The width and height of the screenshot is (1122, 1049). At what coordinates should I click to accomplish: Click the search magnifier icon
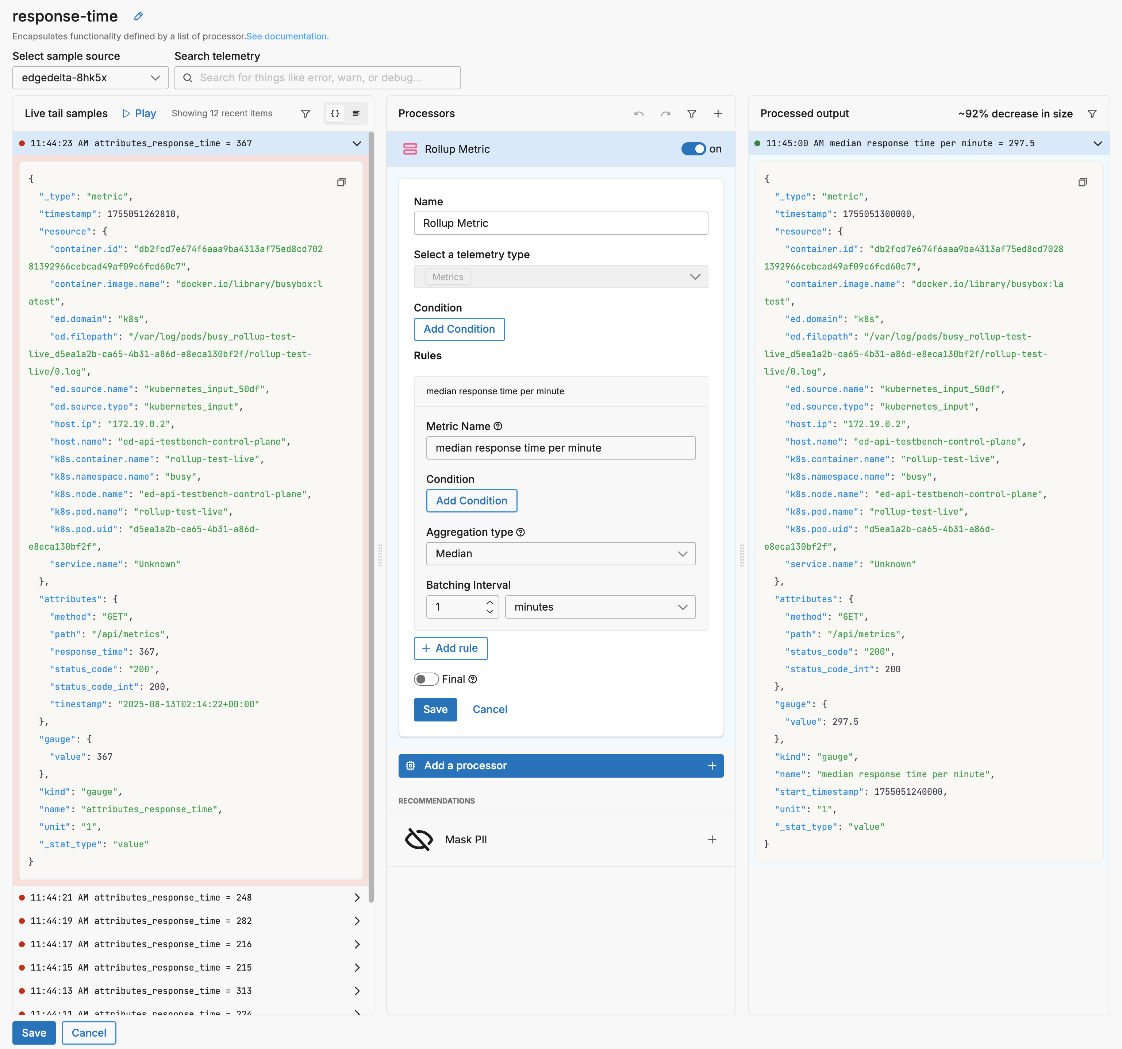coord(187,78)
